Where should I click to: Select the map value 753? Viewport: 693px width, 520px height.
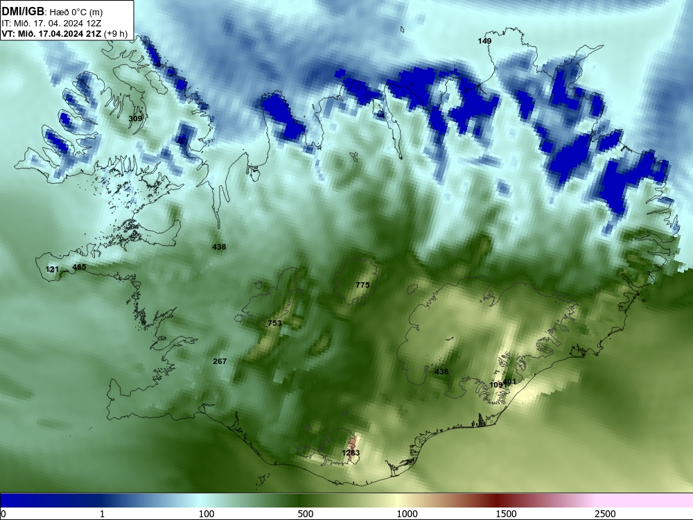tap(274, 323)
